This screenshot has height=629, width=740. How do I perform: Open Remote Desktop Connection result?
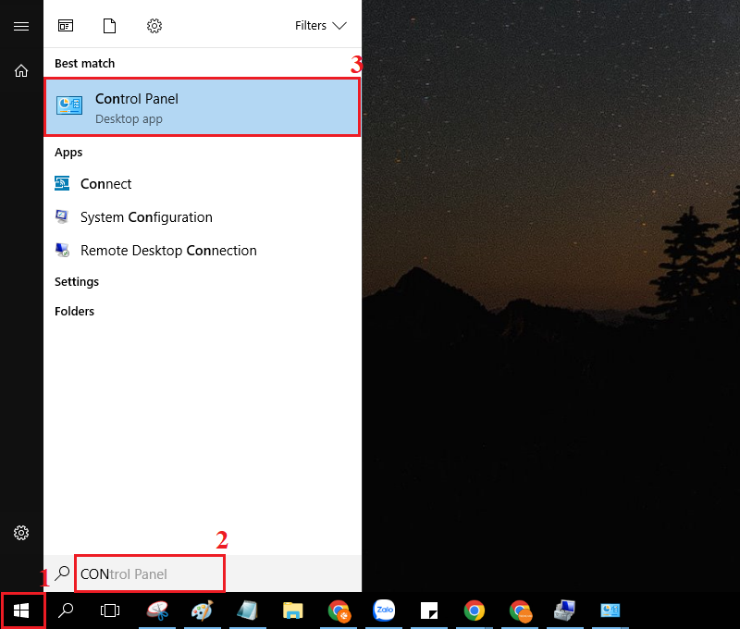pos(168,251)
